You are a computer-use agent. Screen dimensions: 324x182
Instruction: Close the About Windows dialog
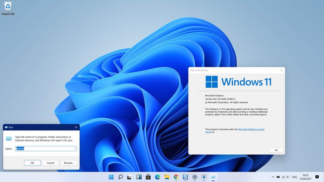281,70
